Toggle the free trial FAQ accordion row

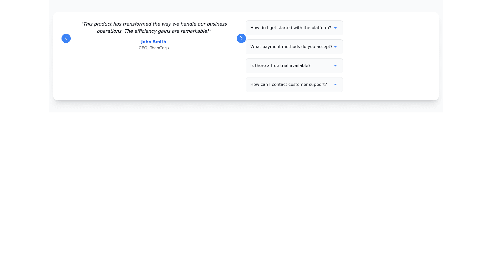point(294,66)
